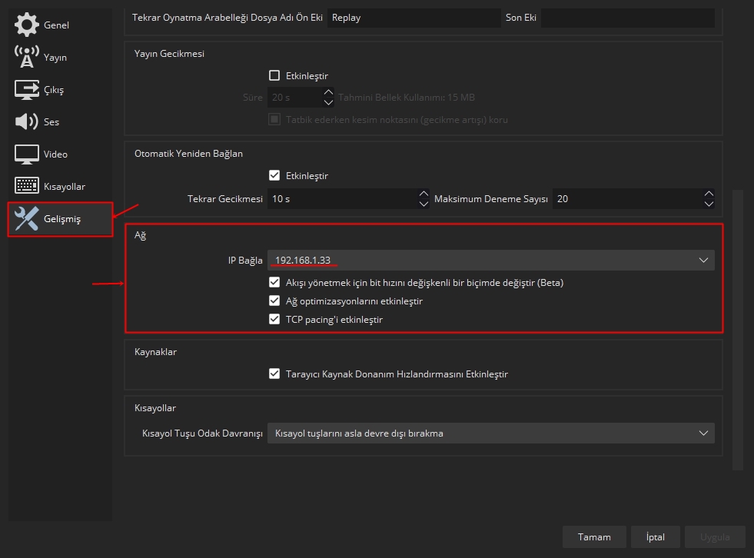The width and height of the screenshot is (754, 558).
Task: Toggle Tarayıcı Kaynak Donanım Hızlandırmasını checkbox
Action: click(274, 374)
